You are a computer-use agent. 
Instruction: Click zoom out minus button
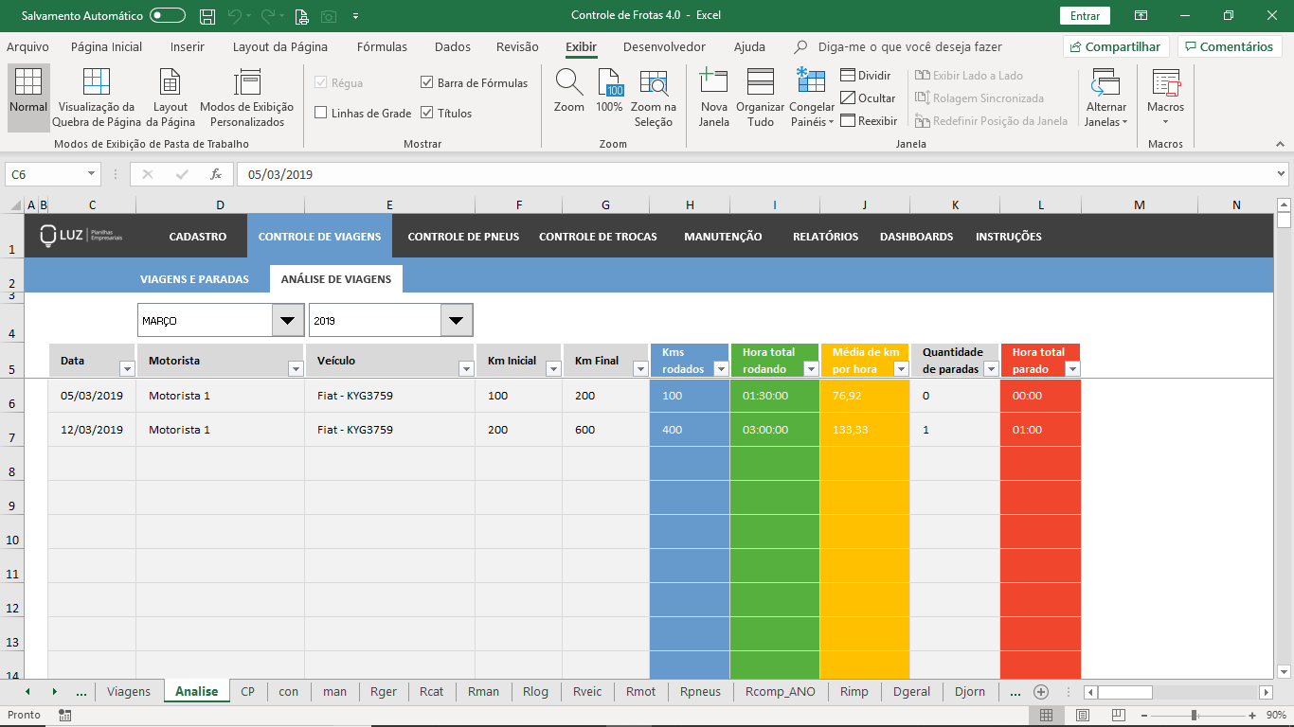coord(1145,716)
